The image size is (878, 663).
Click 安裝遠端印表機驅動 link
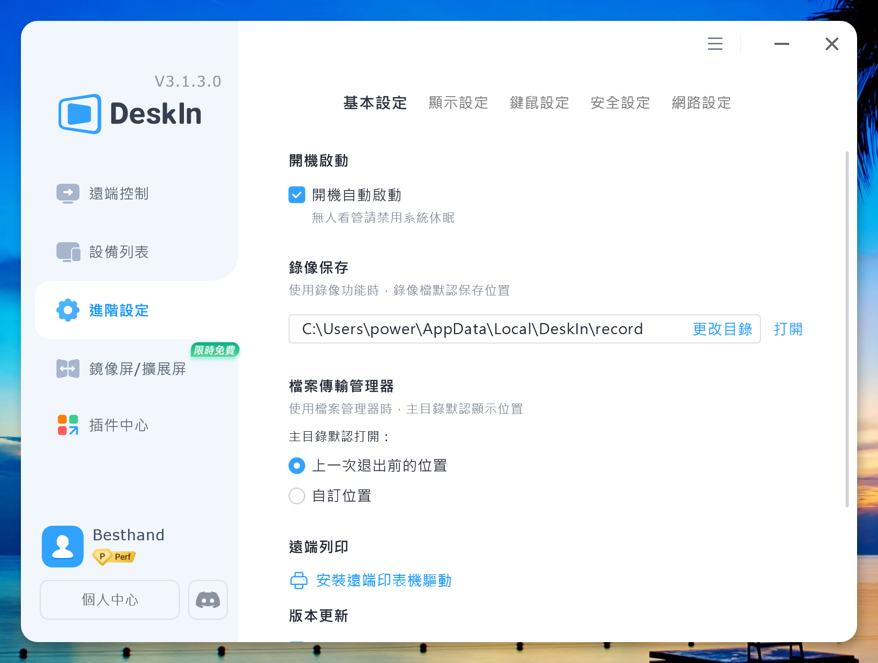coord(383,580)
